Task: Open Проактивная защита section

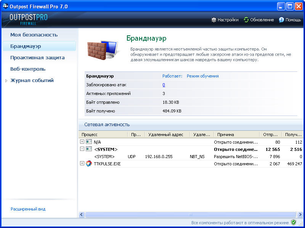Action: [x=37, y=58]
